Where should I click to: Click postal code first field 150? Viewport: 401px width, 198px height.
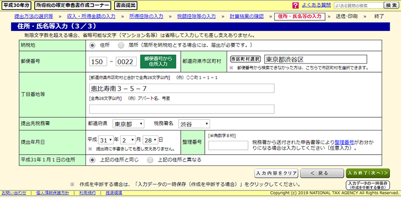click(98, 62)
